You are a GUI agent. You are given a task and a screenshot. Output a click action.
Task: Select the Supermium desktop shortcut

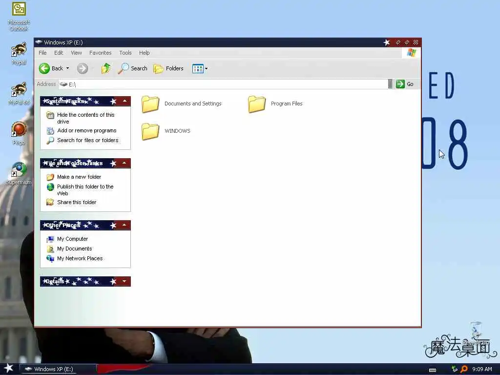[x=19, y=173]
